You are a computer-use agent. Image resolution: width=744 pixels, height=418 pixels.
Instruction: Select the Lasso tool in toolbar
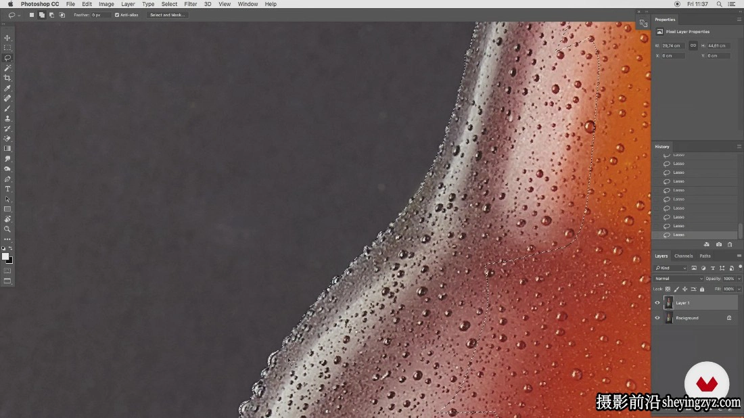(x=7, y=58)
